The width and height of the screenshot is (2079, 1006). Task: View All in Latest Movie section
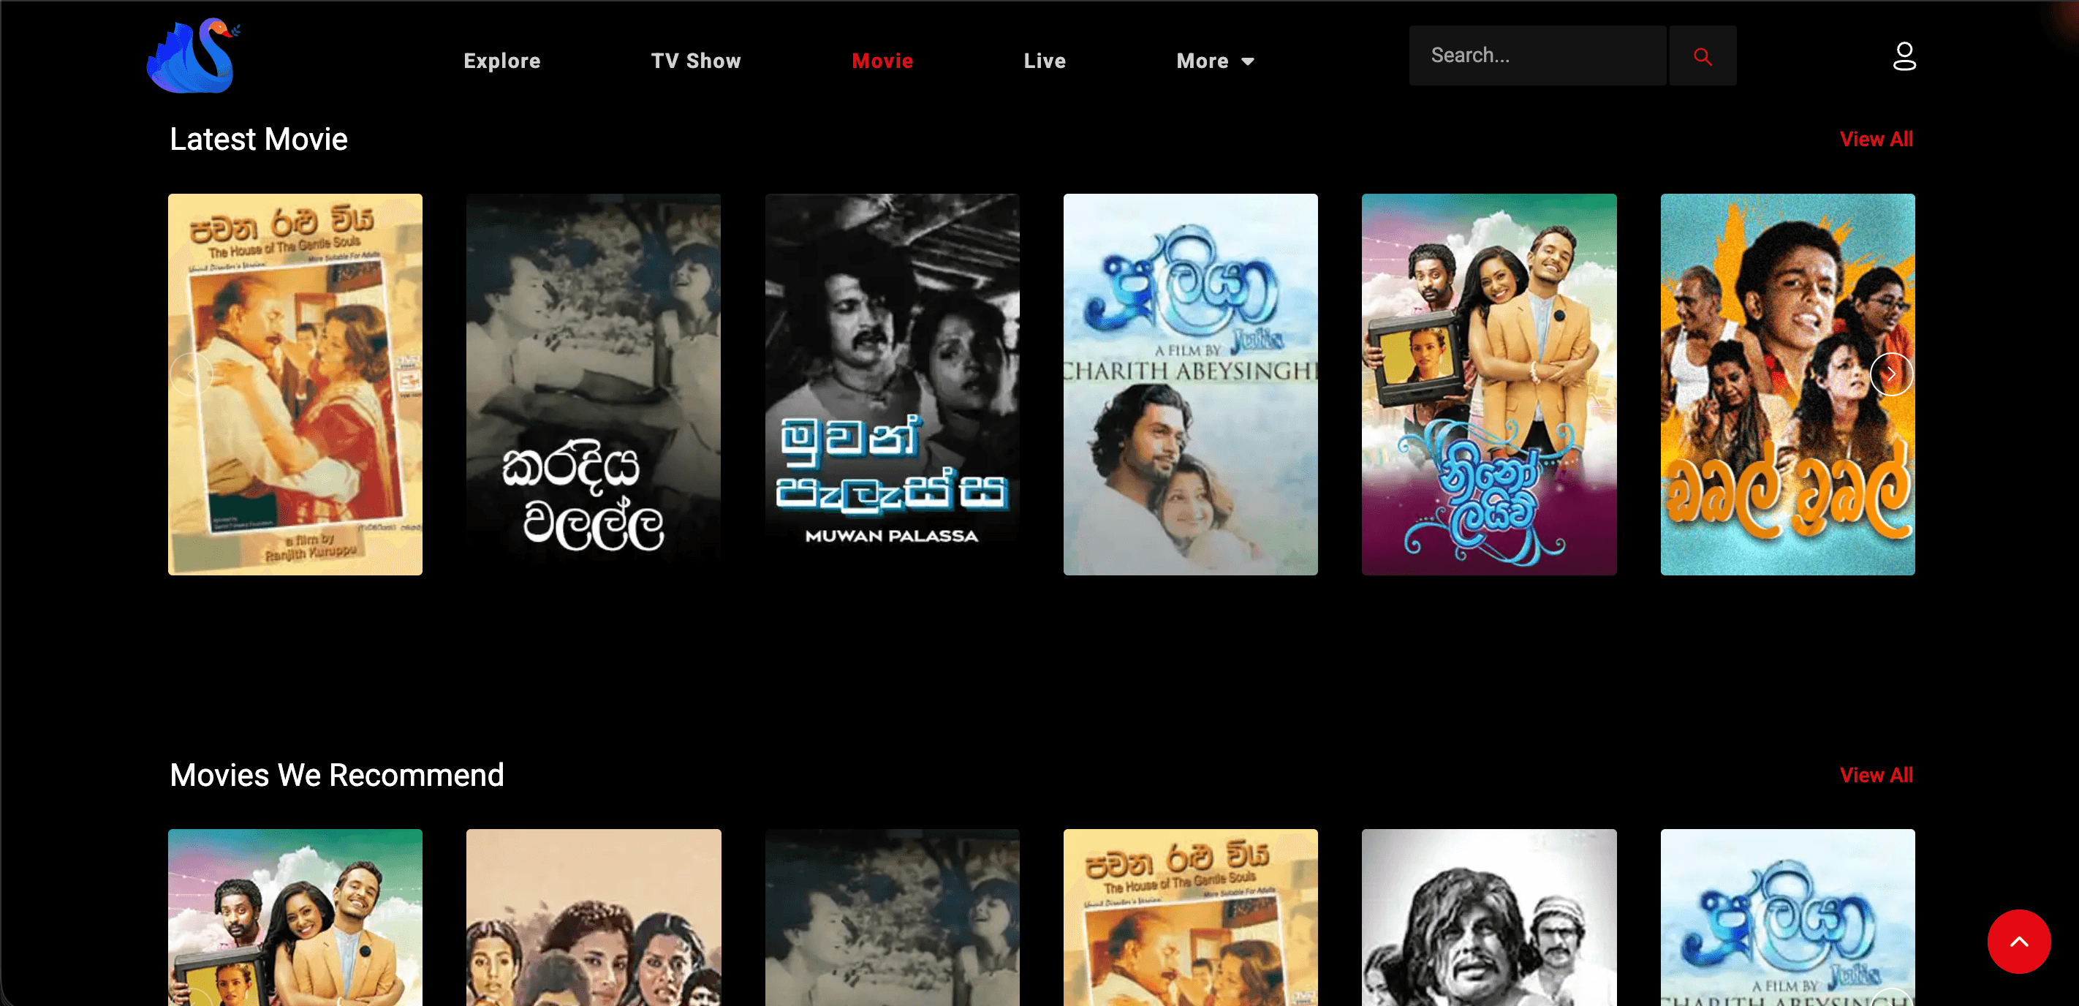[1876, 139]
